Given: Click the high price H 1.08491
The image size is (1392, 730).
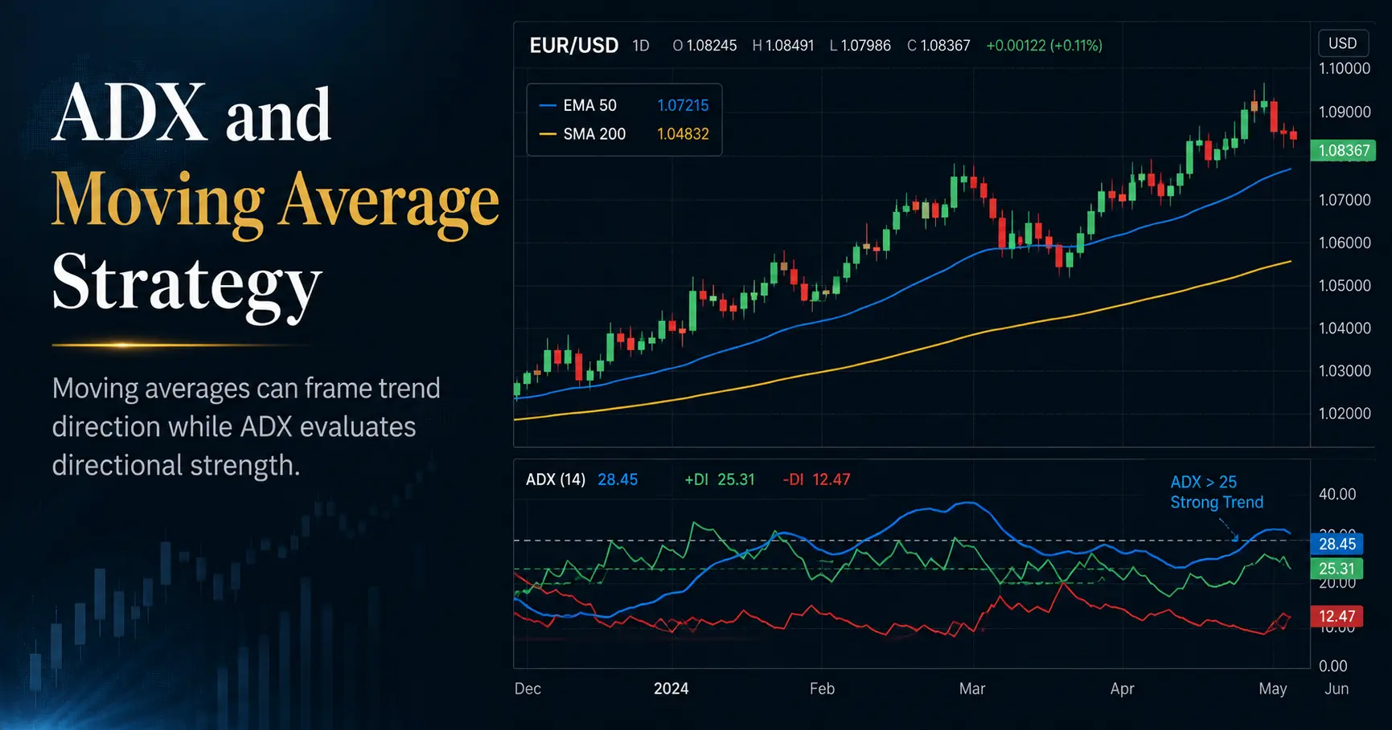Looking at the screenshot, I should [x=783, y=46].
